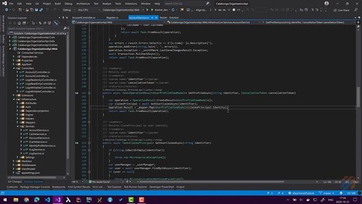Click the Save All toolbar icon

[x=41, y=10]
